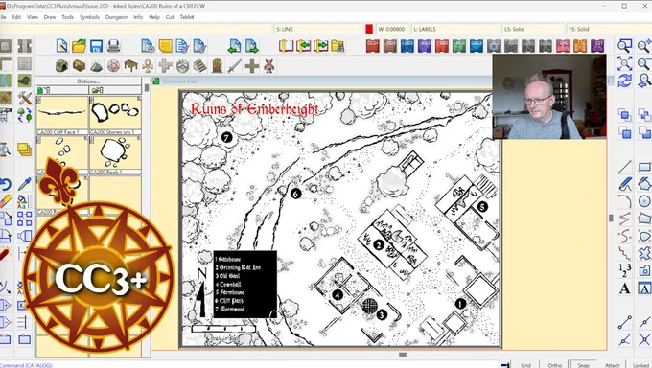The height and width of the screenshot is (368, 652).
Task: Open the Info menu
Action: click(x=138, y=17)
